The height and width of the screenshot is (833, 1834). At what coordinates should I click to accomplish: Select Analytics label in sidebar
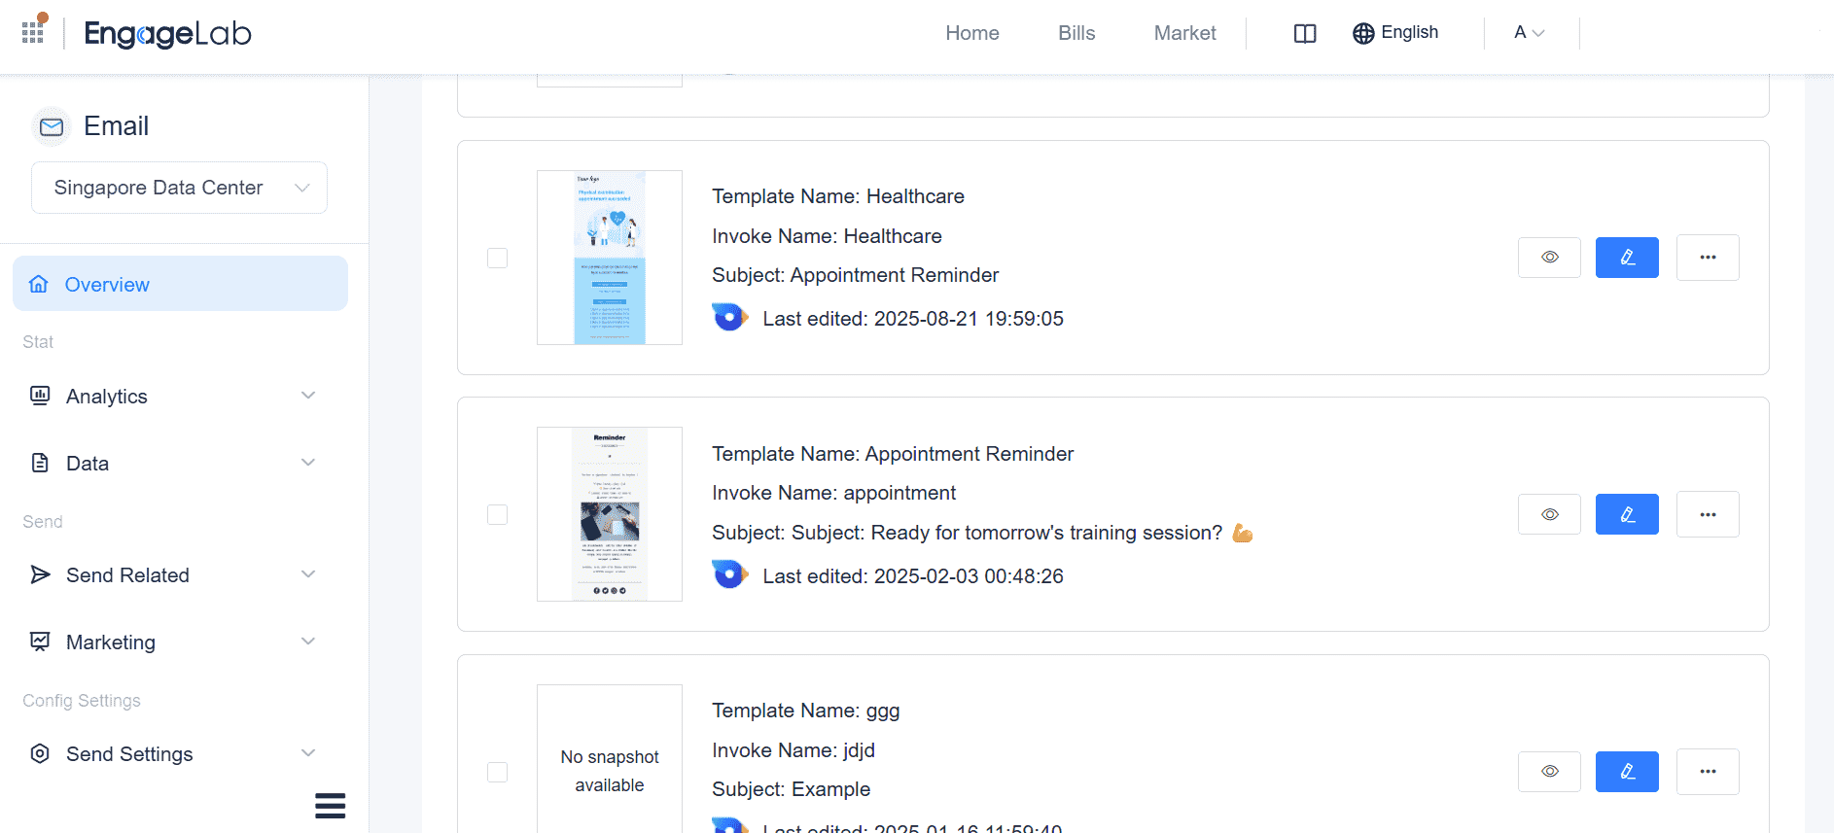[107, 397]
